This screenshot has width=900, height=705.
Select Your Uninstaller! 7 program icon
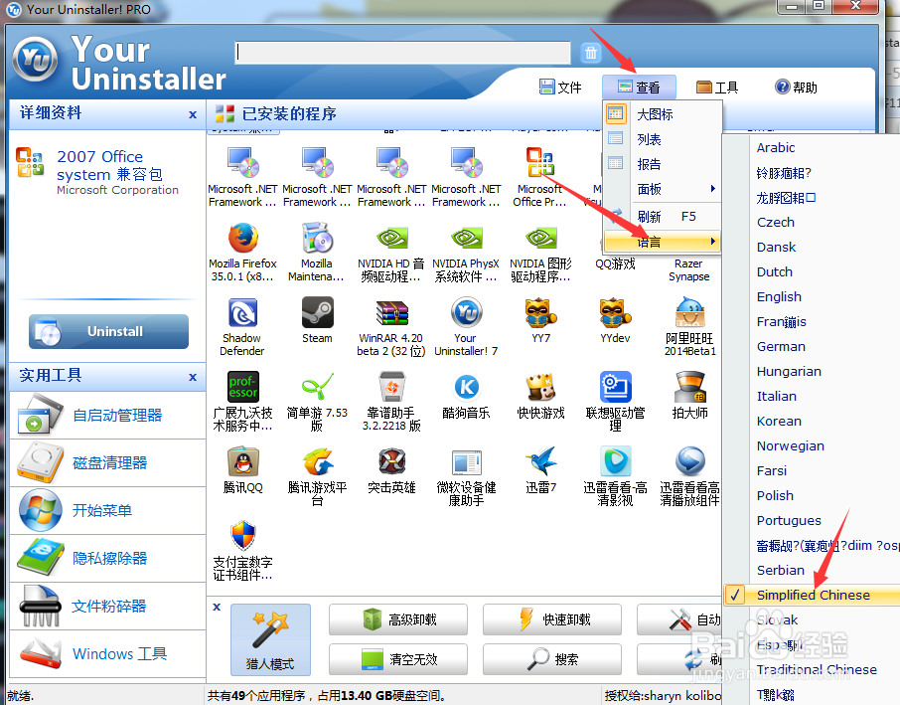tap(467, 312)
